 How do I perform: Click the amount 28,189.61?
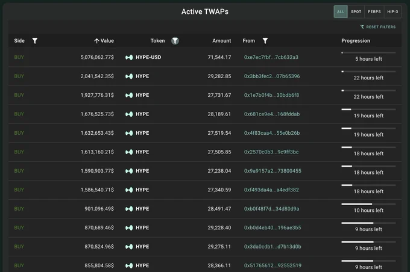(x=219, y=114)
